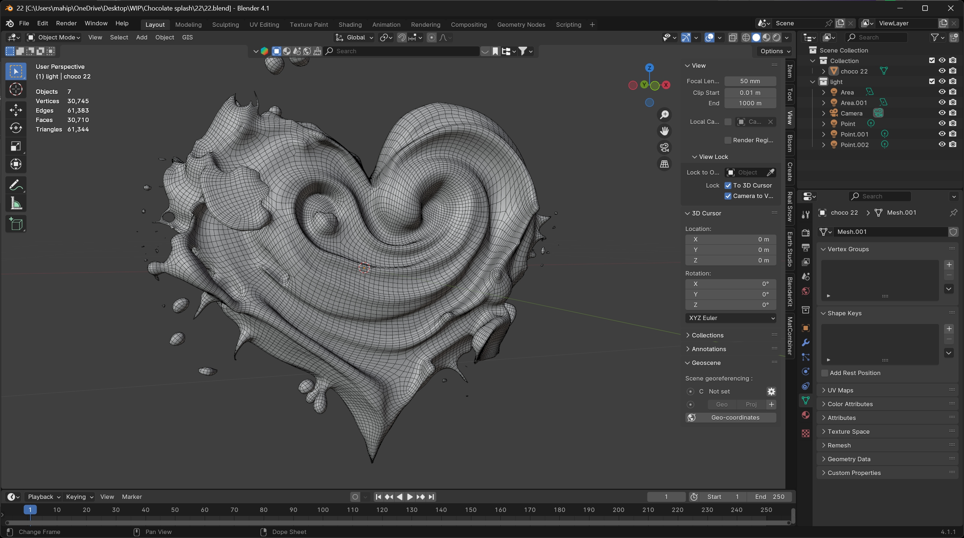Hide the Camera object in outliner

(x=942, y=113)
